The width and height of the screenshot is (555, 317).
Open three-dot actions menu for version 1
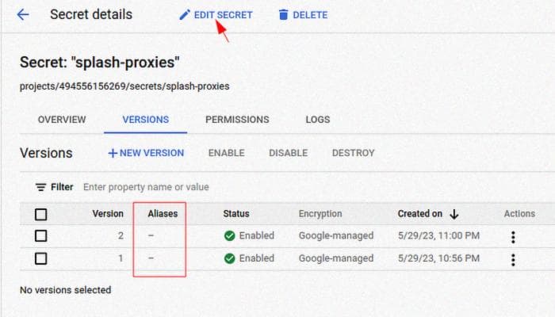tap(513, 260)
